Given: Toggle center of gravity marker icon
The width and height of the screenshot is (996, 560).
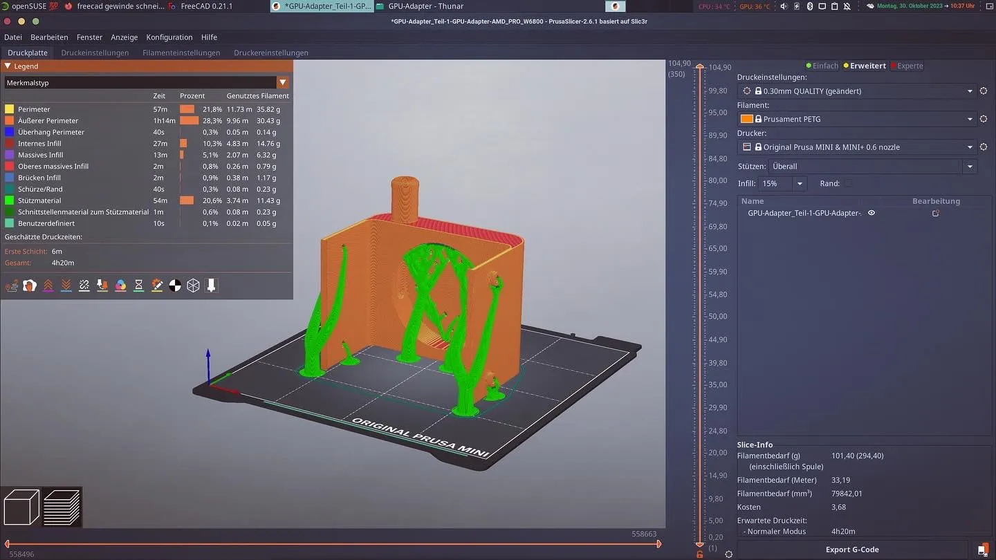Looking at the screenshot, I should pyautogui.click(x=175, y=285).
